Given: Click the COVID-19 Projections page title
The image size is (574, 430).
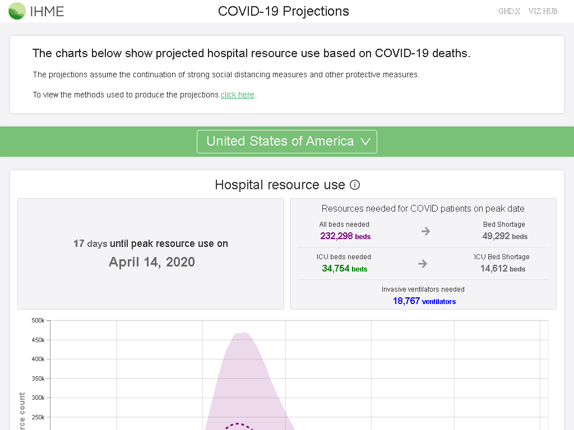Looking at the screenshot, I should pyautogui.click(x=283, y=11).
